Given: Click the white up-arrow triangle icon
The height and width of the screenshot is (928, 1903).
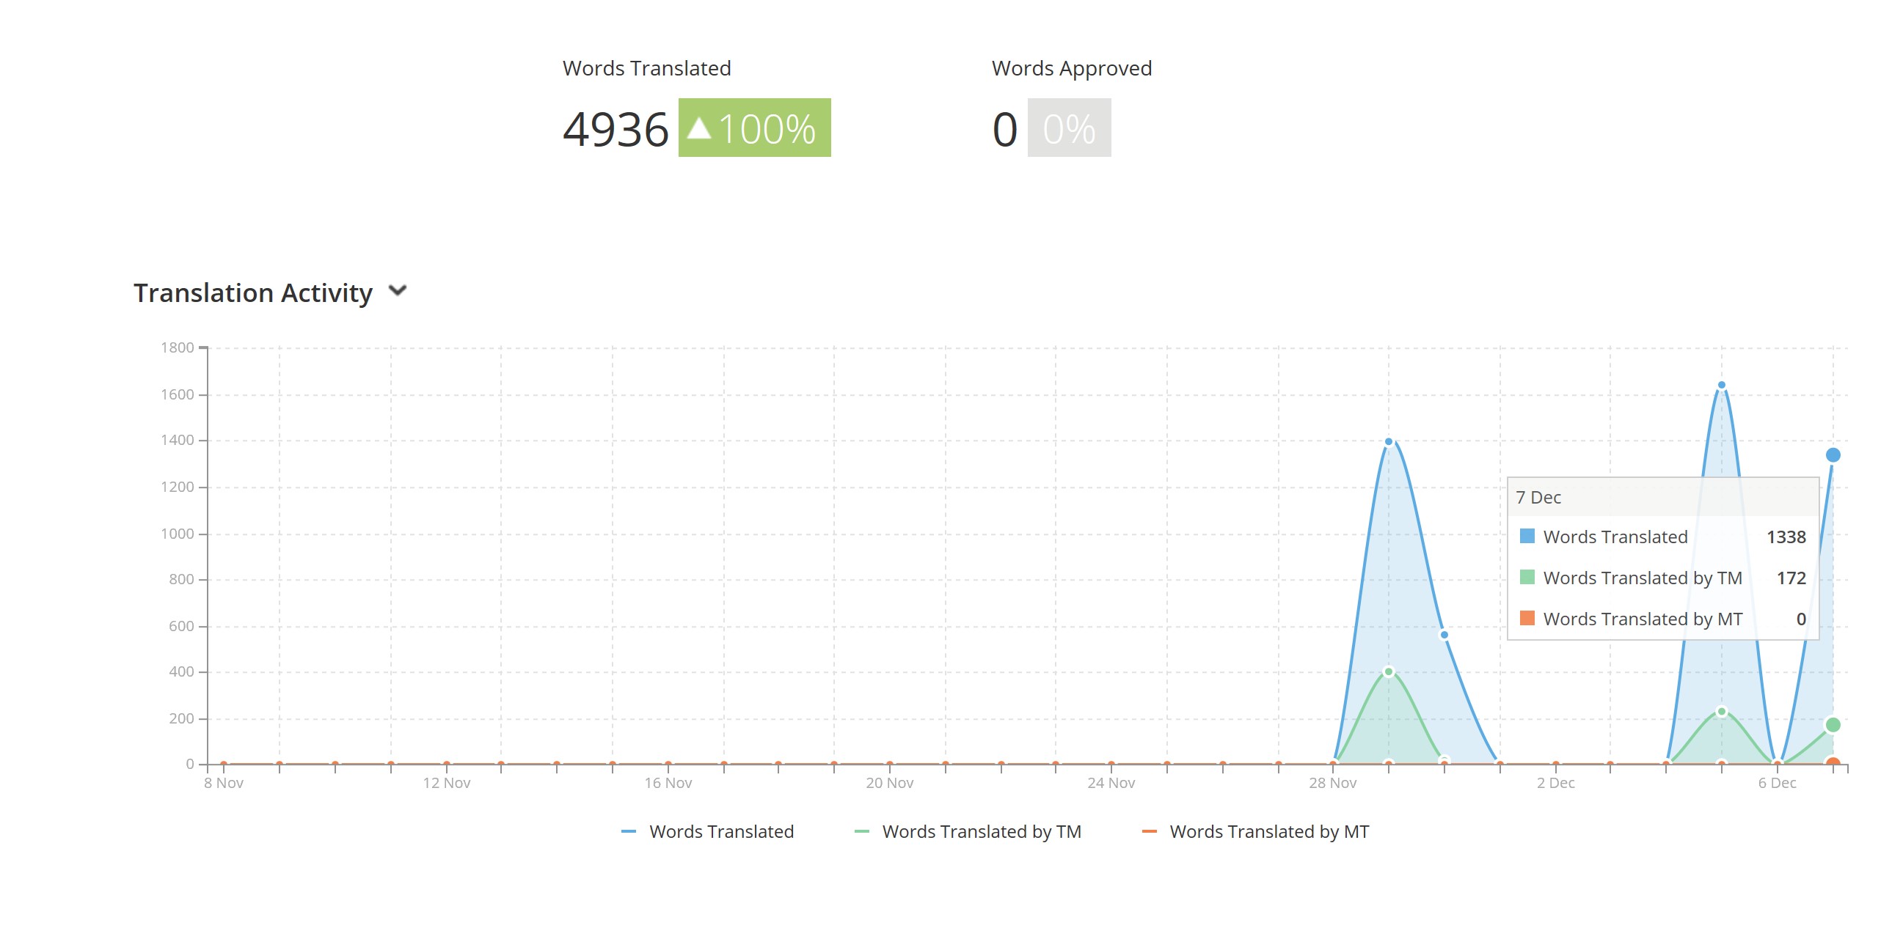Looking at the screenshot, I should point(699,129).
